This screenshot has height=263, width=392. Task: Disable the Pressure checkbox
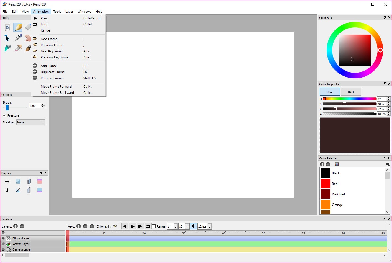tap(5, 115)
